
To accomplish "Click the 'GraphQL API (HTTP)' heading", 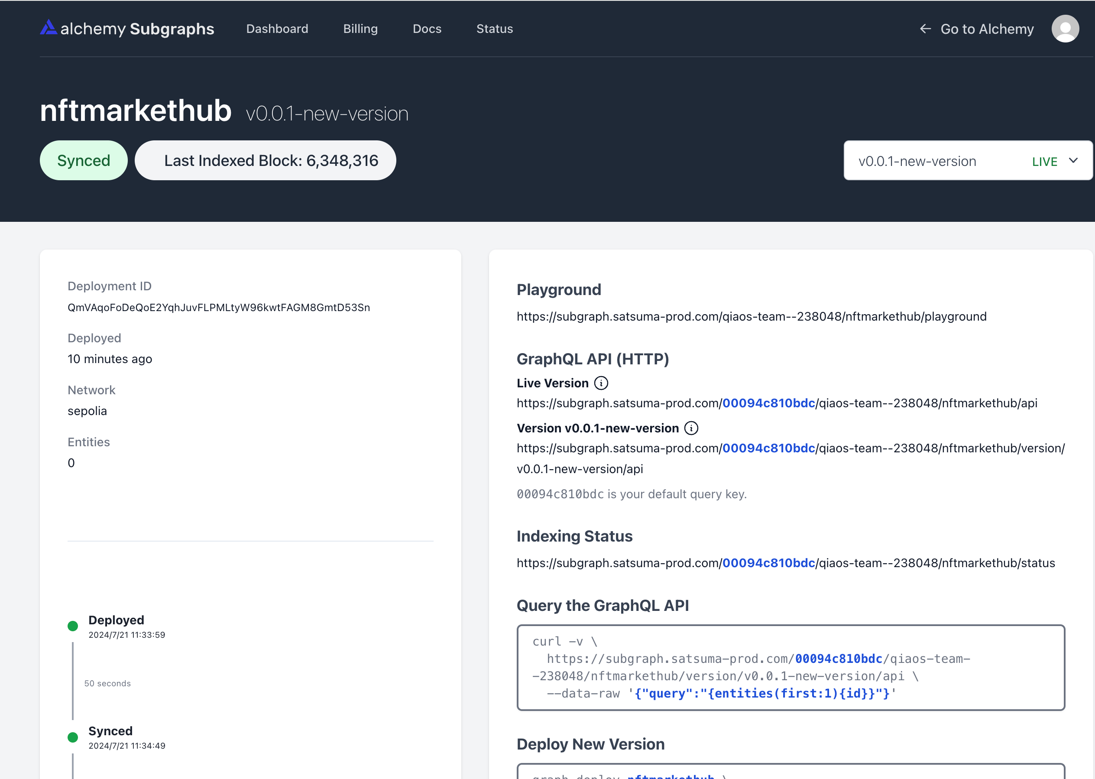I will coord(593,359).
